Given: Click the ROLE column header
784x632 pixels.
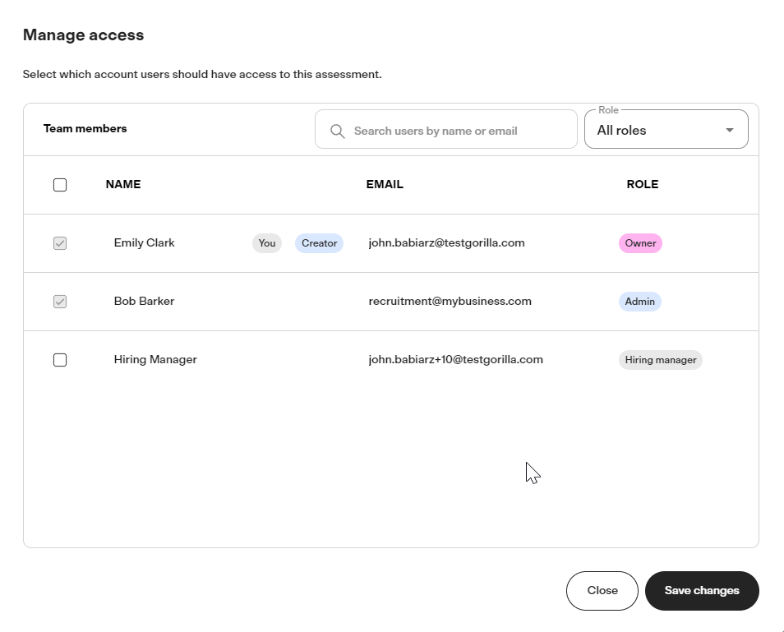Looking at the screenshot, I should tap(643, 184).
